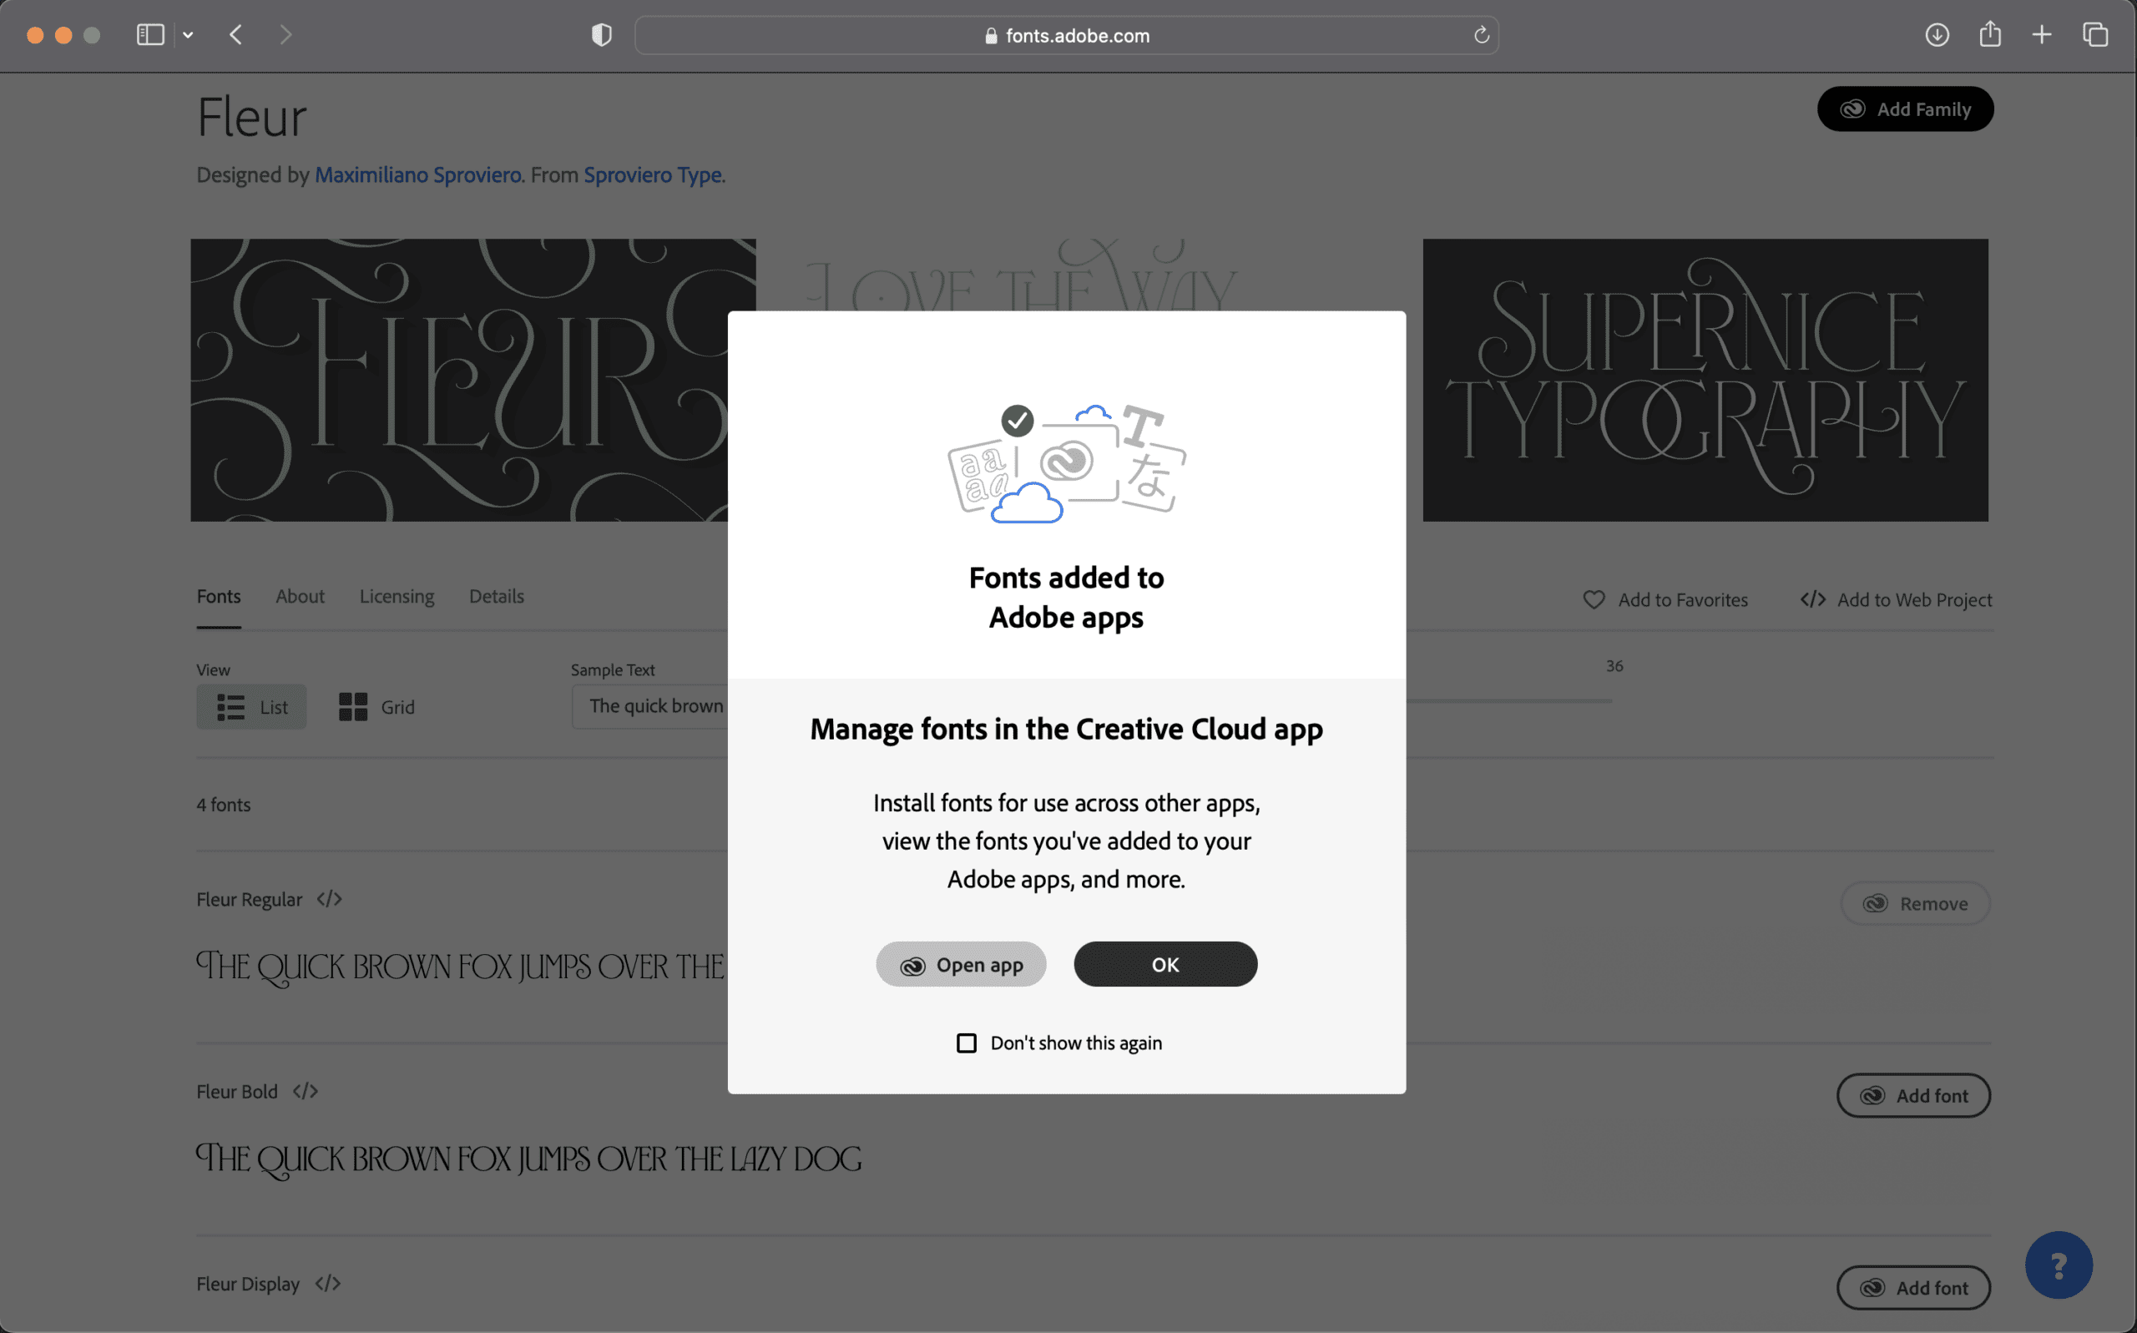Click the Sproviero Type foundry link

pos(653,174)
